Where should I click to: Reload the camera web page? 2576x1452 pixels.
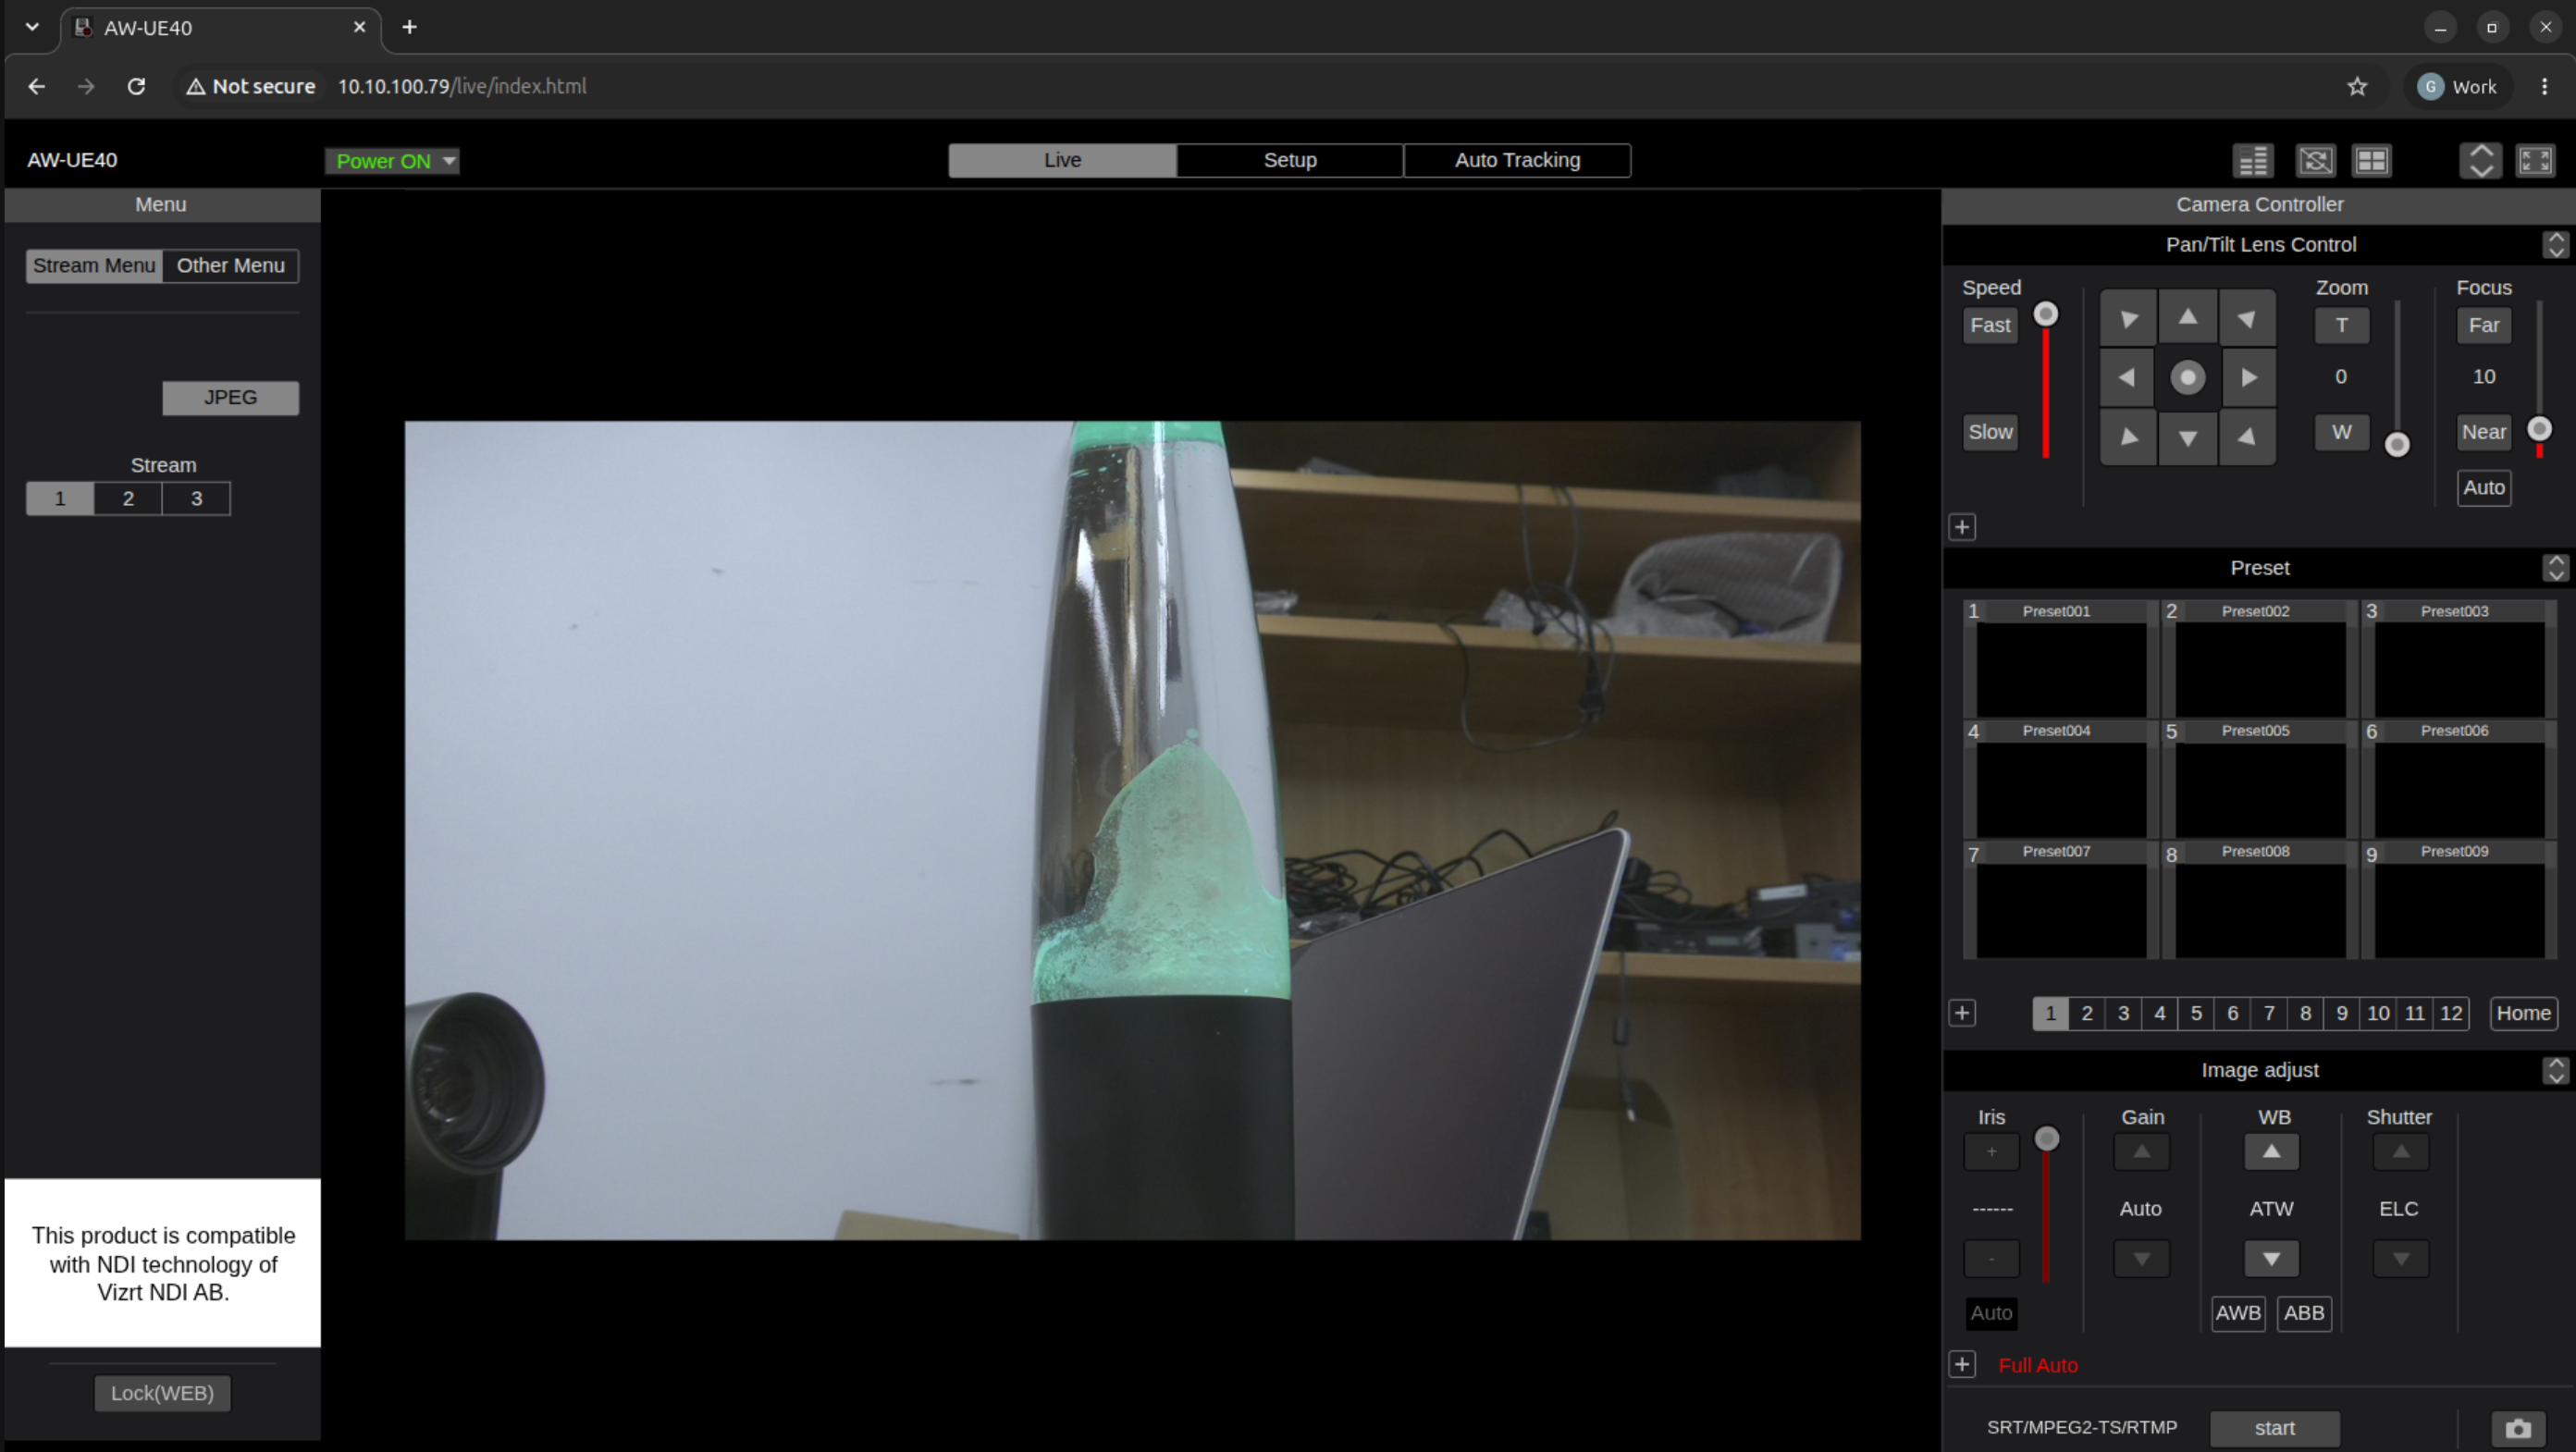point(136,86)
